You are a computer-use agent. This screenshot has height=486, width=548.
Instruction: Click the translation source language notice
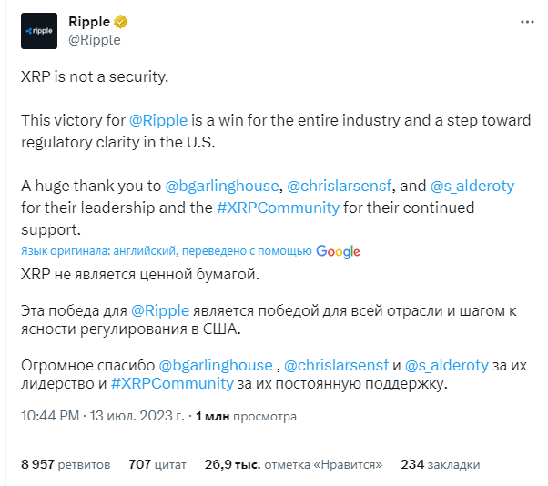166,251
